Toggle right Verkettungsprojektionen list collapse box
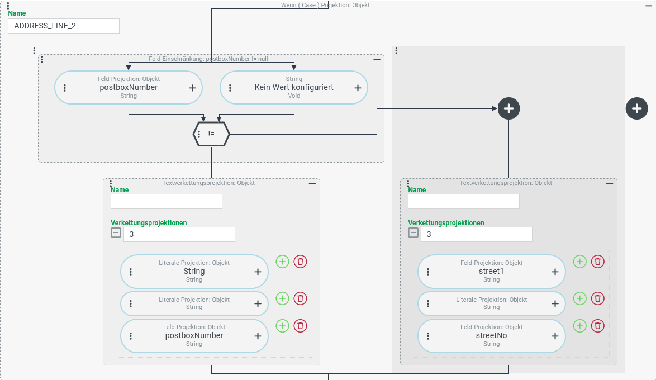Image resolution: width=656 pixels, height=380 pixels. [x=413, y=233]
